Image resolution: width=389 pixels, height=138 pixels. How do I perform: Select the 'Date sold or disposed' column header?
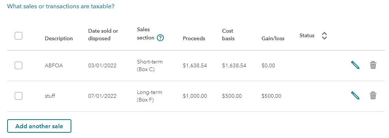click(x=103, y=35)
